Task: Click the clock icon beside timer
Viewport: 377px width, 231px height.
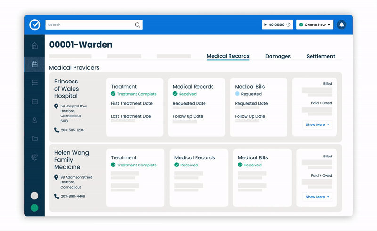Action: [x=288, y=25]
